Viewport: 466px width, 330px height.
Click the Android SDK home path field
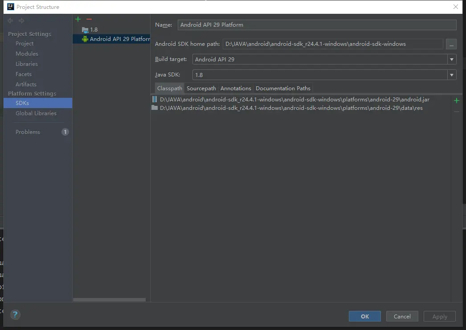tap(333, 44)
